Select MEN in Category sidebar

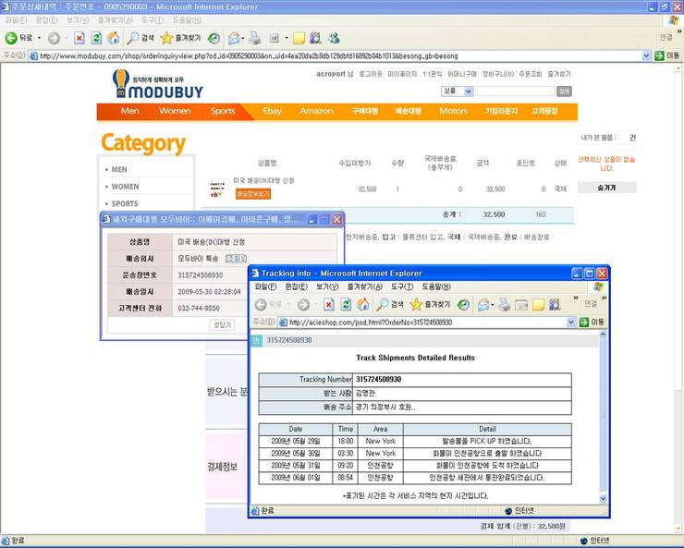[119, 170]
